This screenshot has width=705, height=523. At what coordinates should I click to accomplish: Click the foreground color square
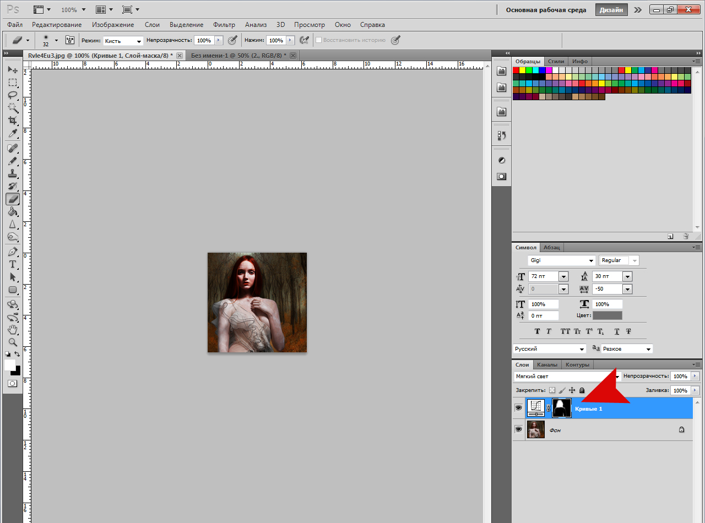point(9,365)
